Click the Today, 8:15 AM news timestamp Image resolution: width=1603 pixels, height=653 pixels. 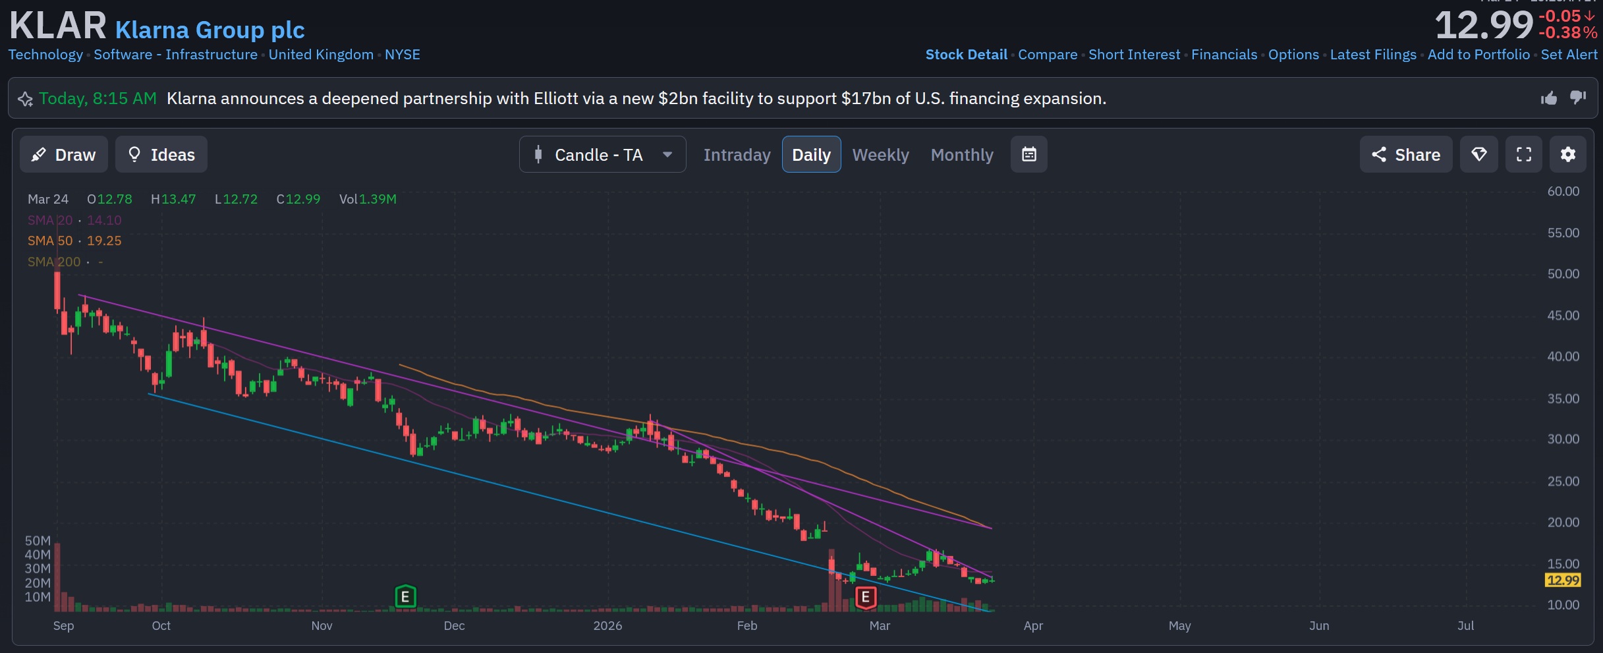(98, 98)
